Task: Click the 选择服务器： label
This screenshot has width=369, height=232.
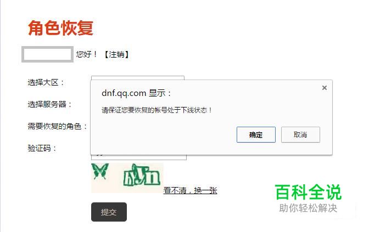Action: 49,104
